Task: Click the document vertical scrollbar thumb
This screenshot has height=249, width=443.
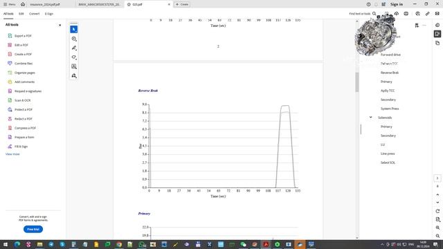Action: tap(357, 82)
